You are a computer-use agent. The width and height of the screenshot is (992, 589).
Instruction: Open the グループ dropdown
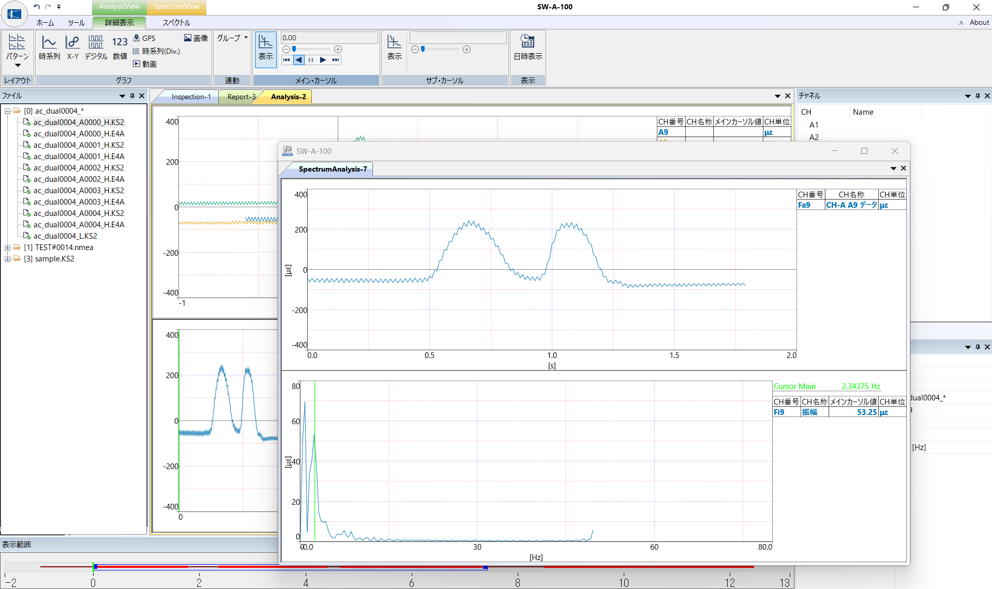[232, 38]
